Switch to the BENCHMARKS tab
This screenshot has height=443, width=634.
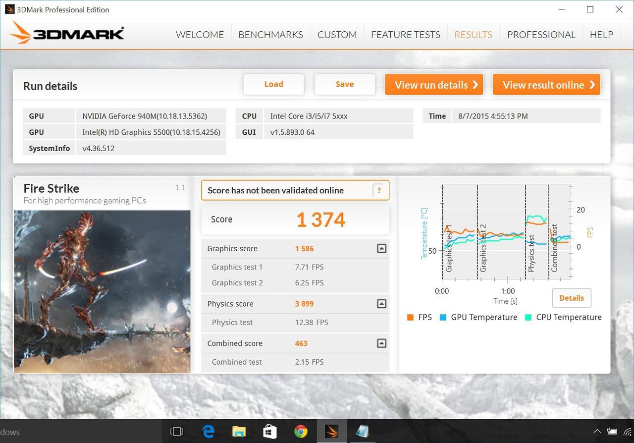pos(270,35)
